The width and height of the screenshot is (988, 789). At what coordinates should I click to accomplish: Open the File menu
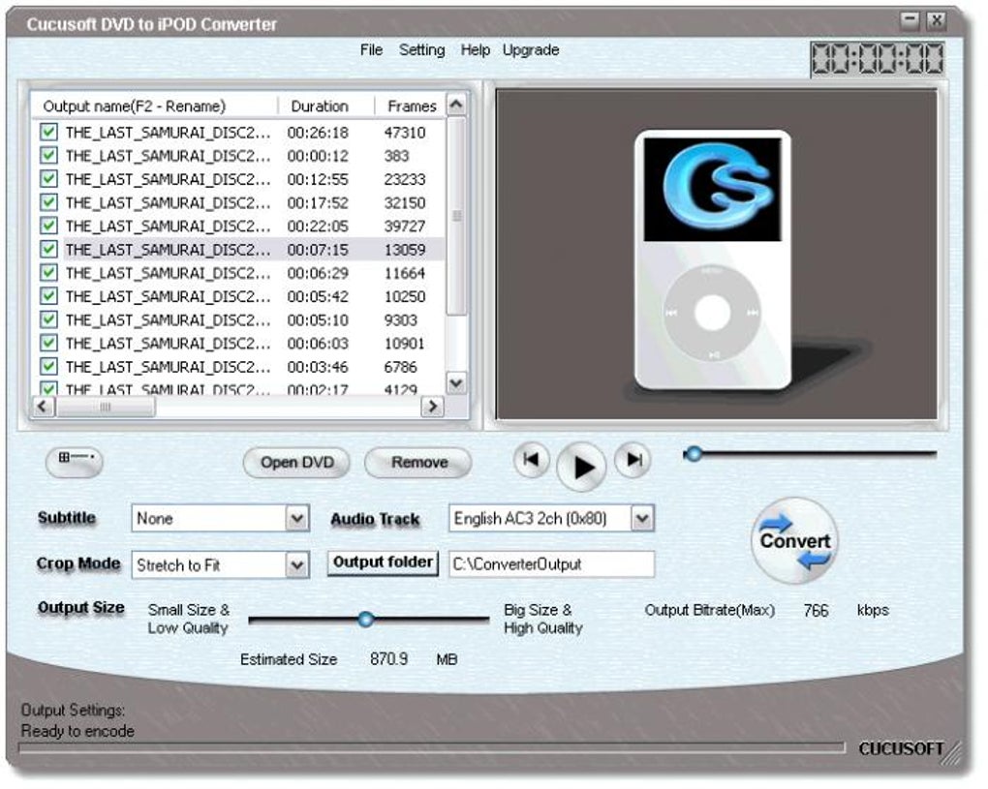tap(371, 49)
